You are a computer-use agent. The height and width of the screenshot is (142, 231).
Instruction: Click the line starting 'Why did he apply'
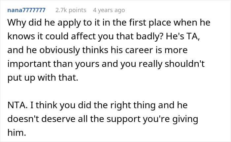click(109, 23)
